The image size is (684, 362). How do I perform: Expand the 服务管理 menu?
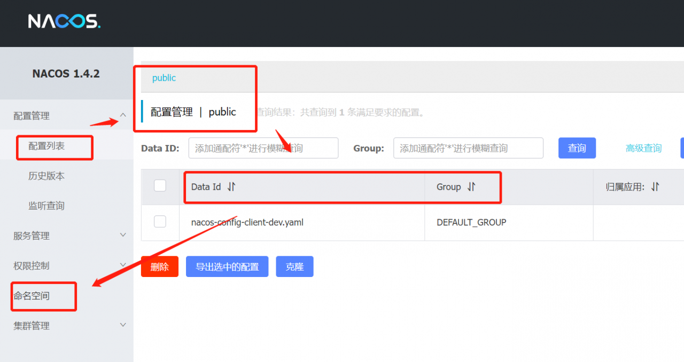coord(66,236)
